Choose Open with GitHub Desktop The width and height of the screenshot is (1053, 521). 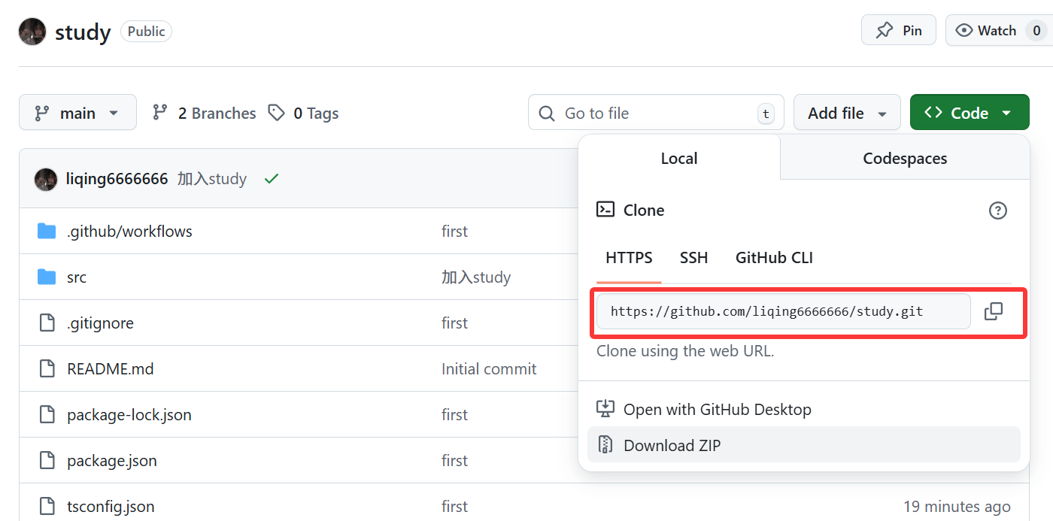(x=717, y=410)
